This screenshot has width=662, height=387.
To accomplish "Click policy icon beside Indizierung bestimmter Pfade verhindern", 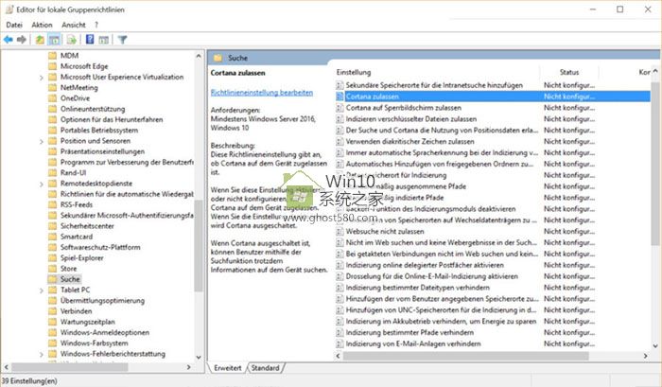I will tap(340, 332).
